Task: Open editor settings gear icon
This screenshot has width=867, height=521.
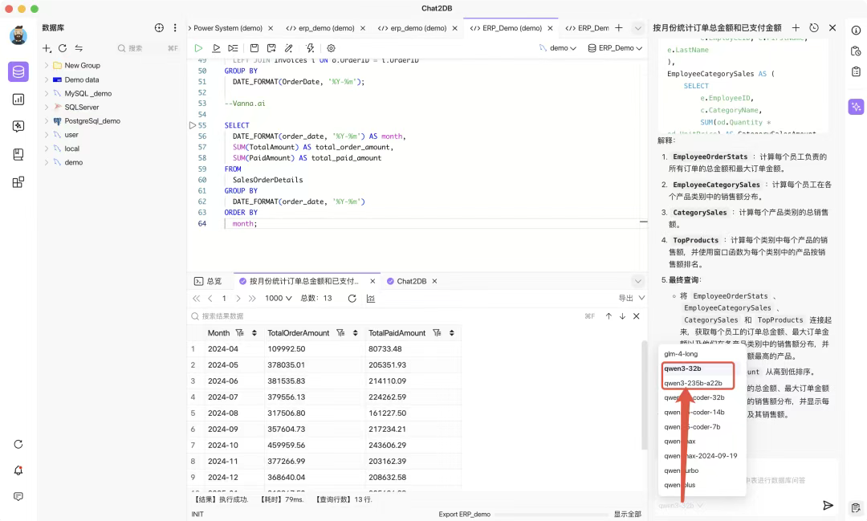Action: point(332,48)
